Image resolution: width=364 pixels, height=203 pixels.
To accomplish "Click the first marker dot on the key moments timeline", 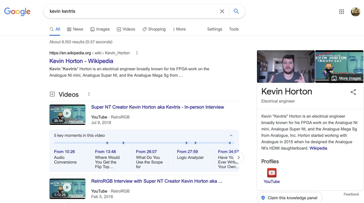I will pyautogui.click(x=107, y=143).
